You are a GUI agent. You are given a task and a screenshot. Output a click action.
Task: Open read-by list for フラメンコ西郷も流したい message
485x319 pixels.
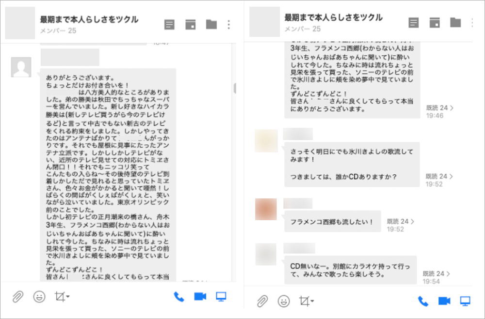coord(401,221)
